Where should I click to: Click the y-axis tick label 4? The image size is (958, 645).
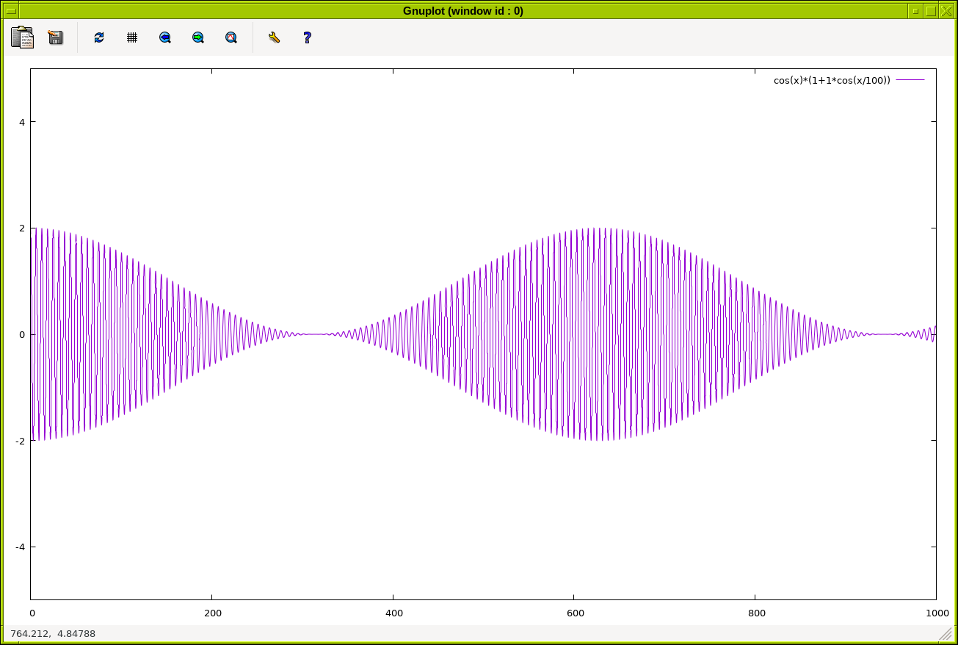click(22, 122)
